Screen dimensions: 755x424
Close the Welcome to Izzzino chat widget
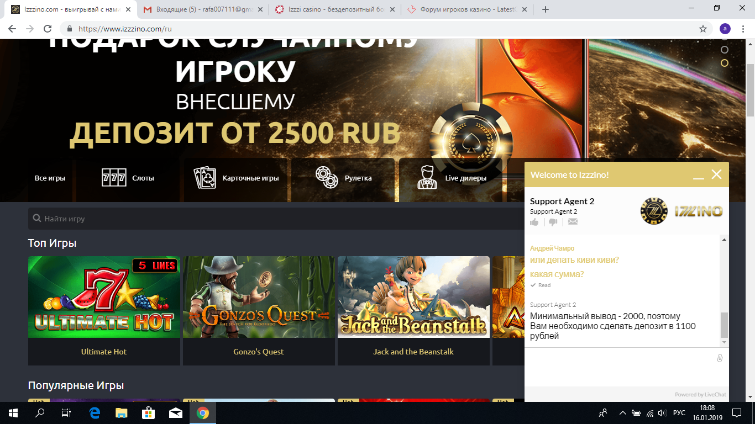pyautogui.click(x=717, y=174)
